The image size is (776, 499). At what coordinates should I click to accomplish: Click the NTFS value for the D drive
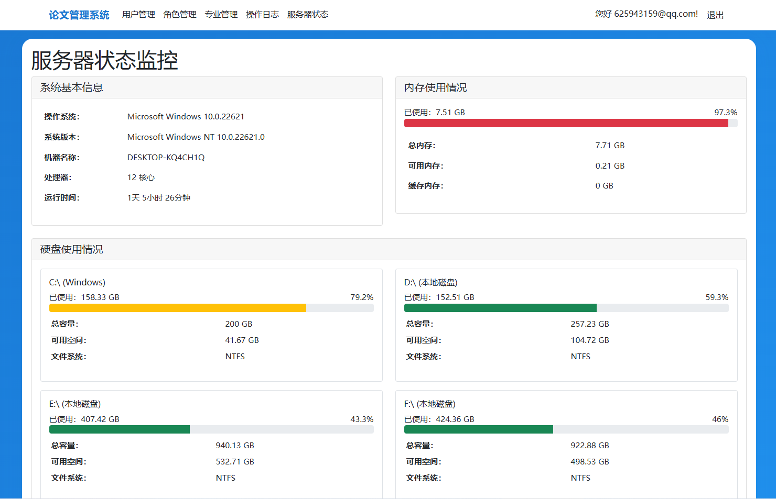(x=580, y=357)
